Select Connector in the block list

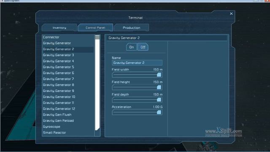[x=68, y=37]
